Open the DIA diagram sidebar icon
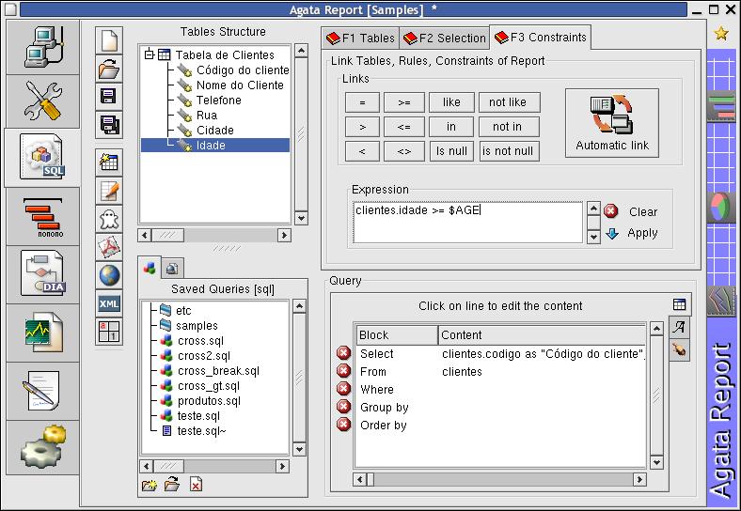The image size is (741, 511). (x=43, y=274)
